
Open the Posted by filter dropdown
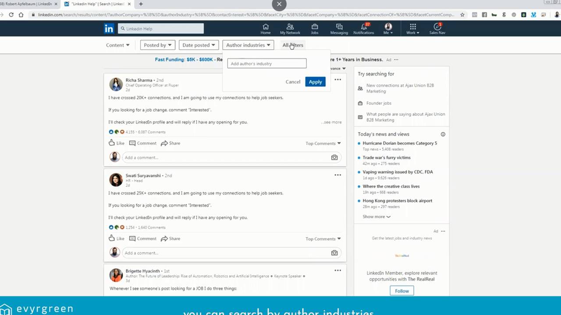158,45
